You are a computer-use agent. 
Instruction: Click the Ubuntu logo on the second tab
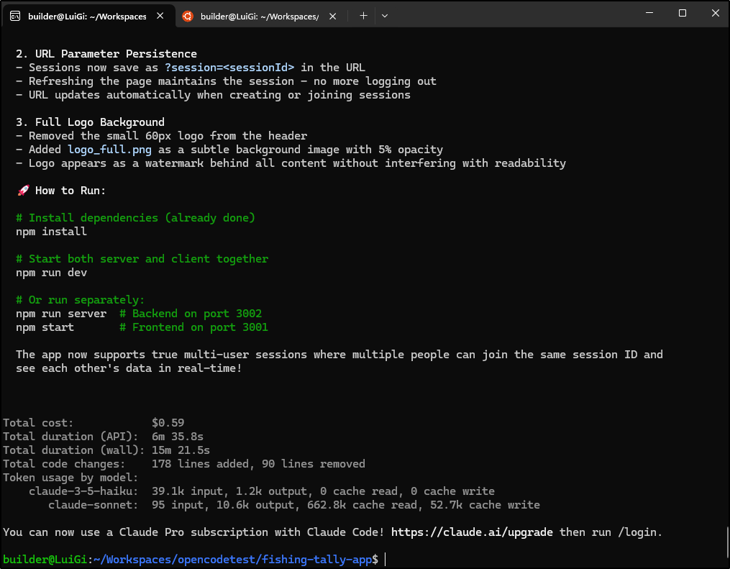tap(188, 17)
